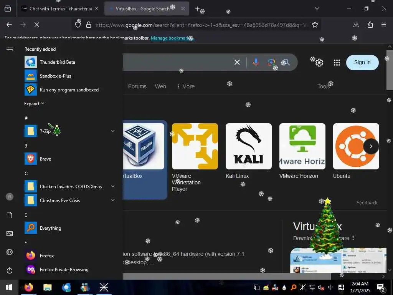Viewport: 393px width, 295px height.
Task: Click the Power icon in Start sidebar
Action: 10,270
